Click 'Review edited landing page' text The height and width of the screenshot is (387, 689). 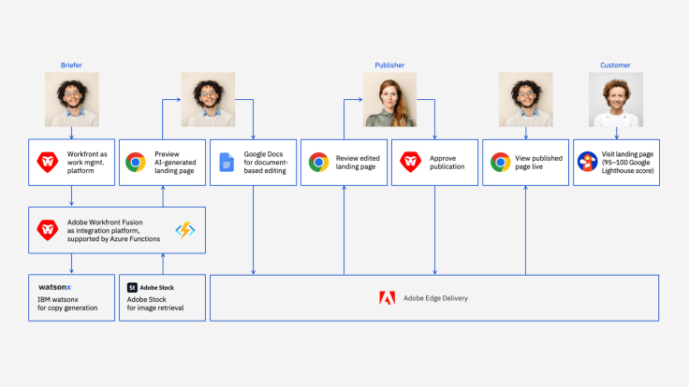[x=358, y=163]
